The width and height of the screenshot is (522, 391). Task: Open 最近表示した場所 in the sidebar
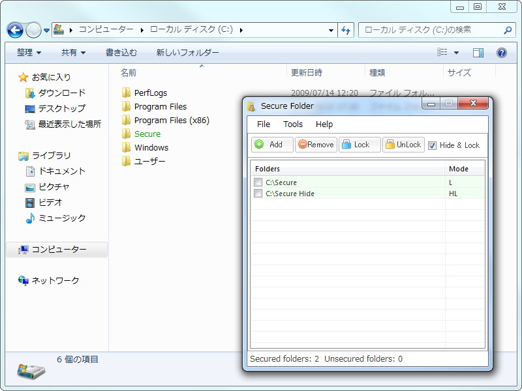pyautogui.click(x=70, y=124)
